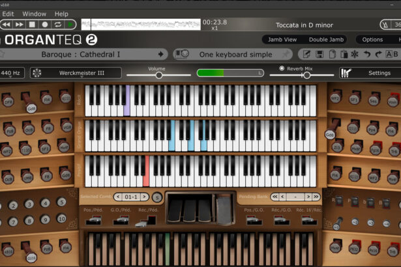
Task: Open the Edit menu
Action: point(8,14)
